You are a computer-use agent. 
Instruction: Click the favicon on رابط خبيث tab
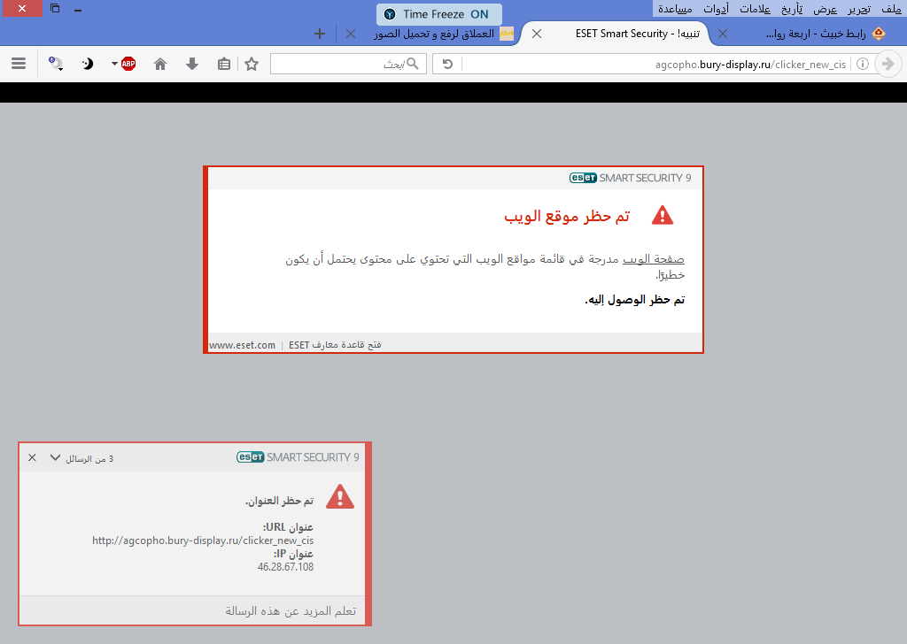pos(878,34)
